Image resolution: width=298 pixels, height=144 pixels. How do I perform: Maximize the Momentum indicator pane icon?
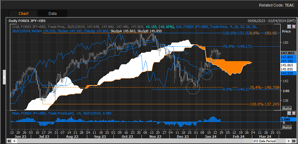point(289,114)
